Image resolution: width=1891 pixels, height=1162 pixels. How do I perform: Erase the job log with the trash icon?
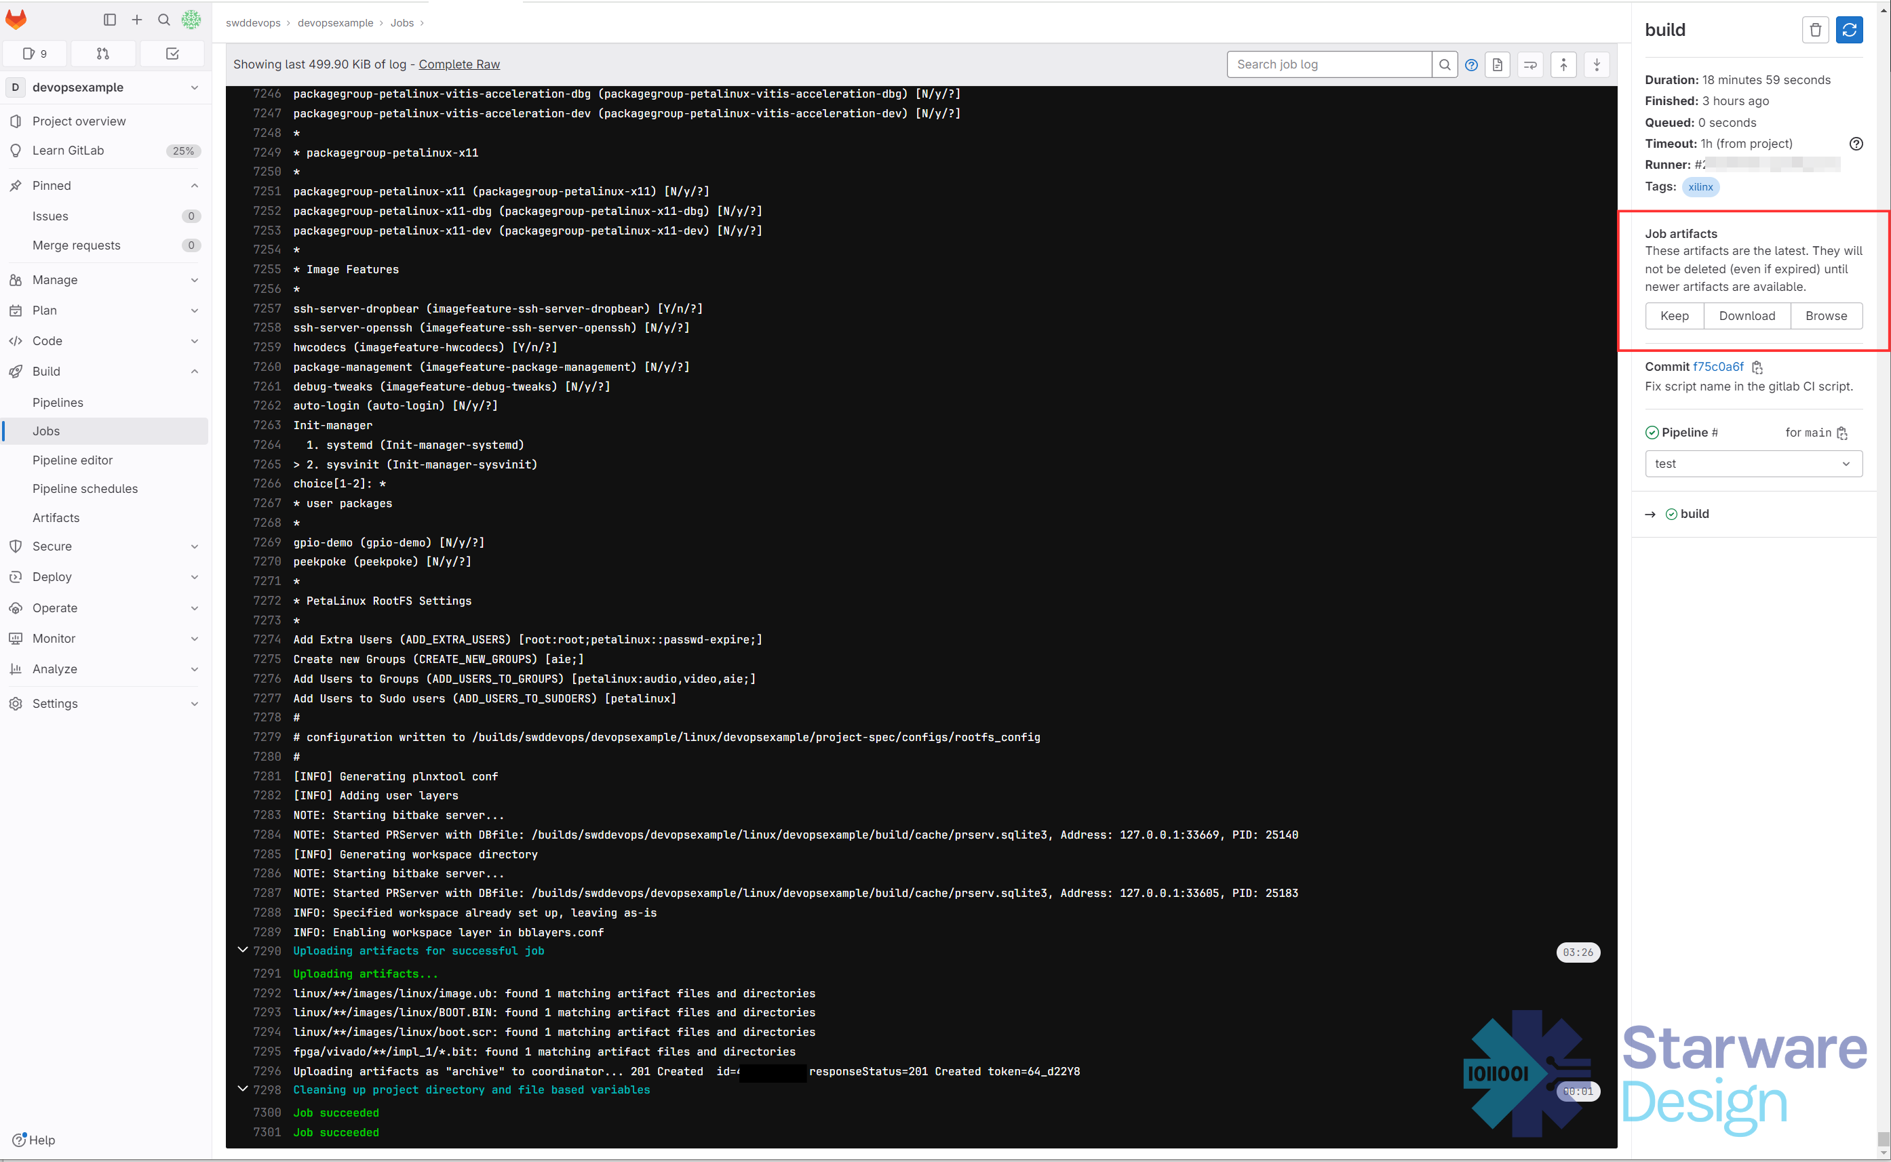click(x=1816, y=29)
